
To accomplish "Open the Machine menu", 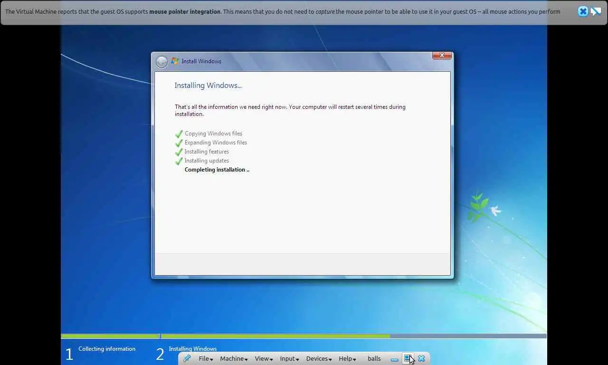I will 234,359.
